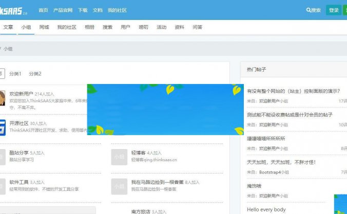
Task: Open the 酷站分享 group title
Action: coord(19,153)
